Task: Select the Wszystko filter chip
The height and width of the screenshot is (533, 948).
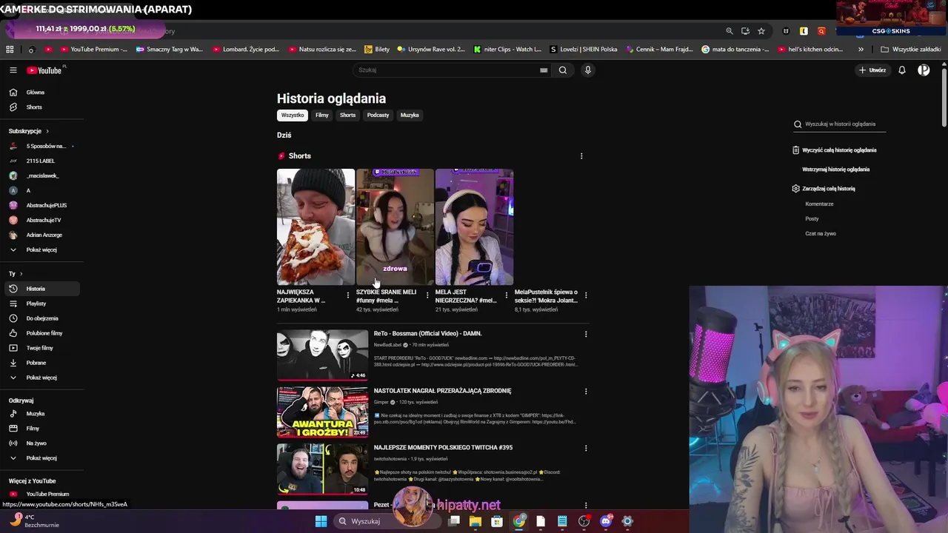Action: (293, 115)
